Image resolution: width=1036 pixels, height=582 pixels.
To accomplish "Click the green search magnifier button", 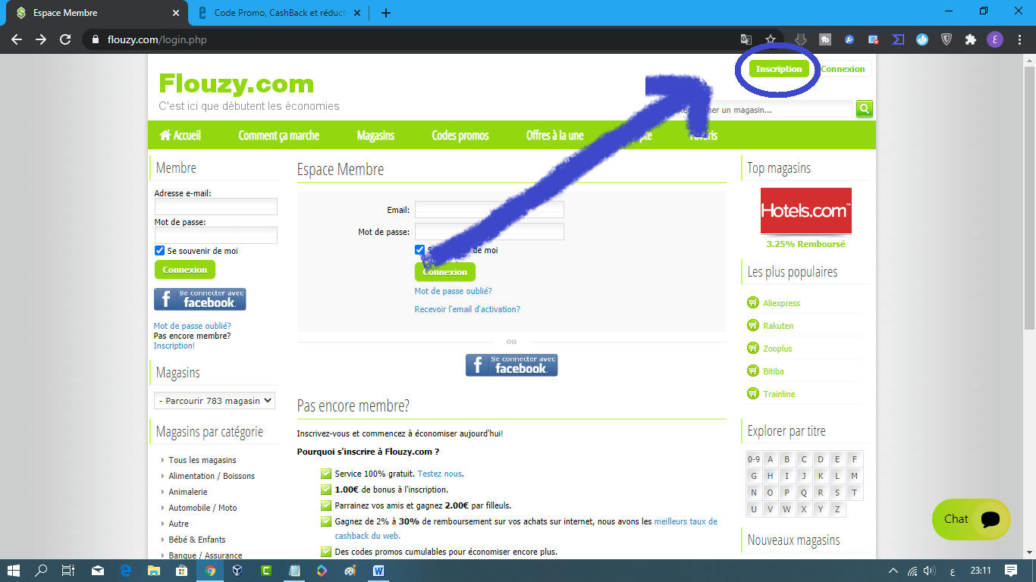I will (x=864, y=109).
